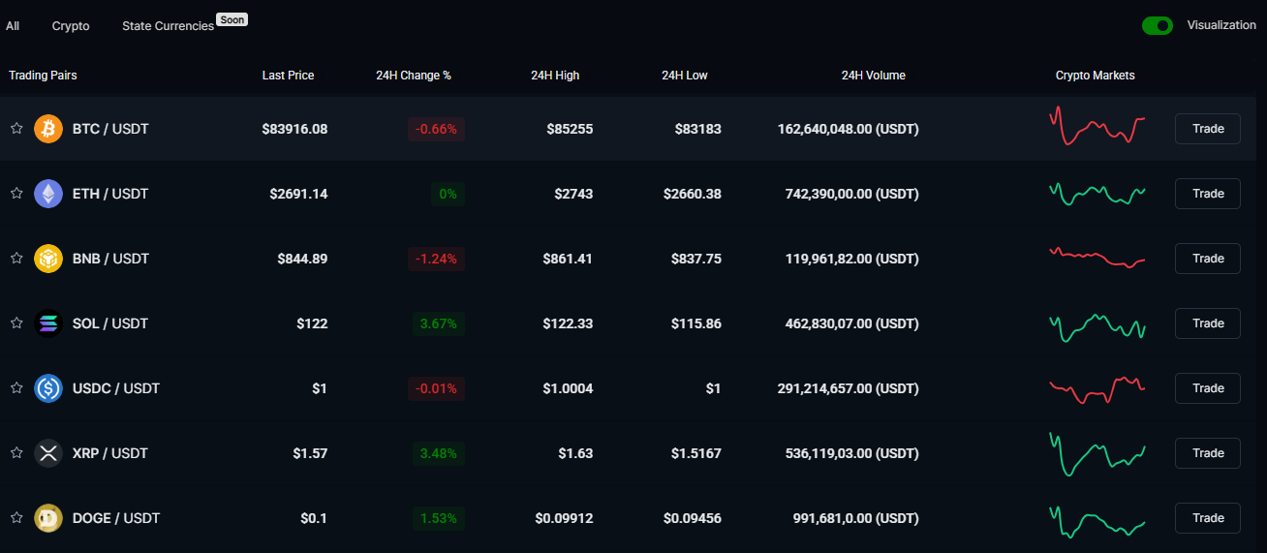Click the DOGE sparkline chart
1267x553 pixels.
coord(1097,521)
